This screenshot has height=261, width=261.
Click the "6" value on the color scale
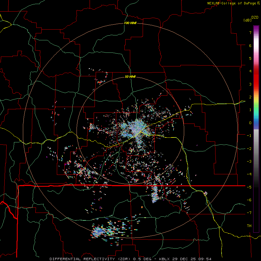coord(250,46)
